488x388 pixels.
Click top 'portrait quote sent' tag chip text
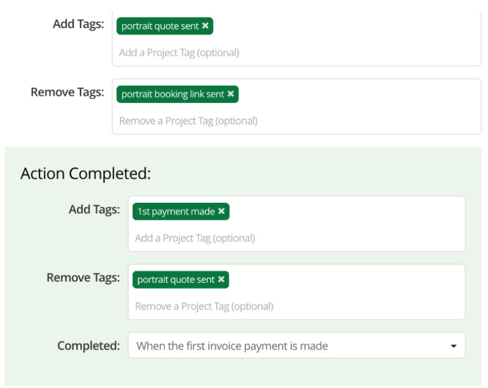160,26
